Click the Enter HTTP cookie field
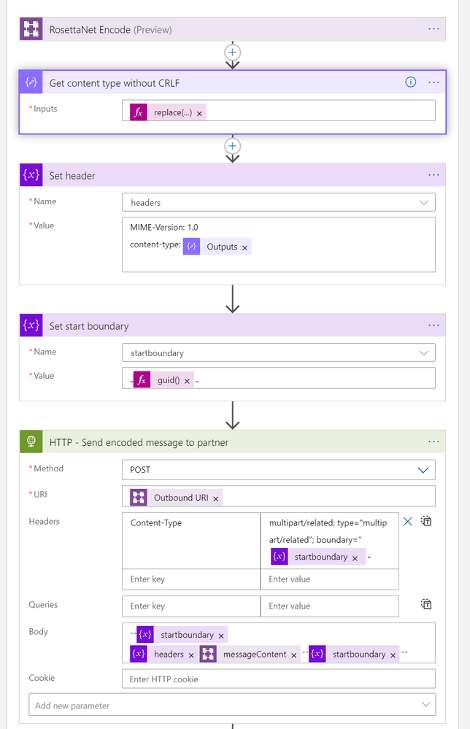Screen dimensions: 470x729 click(x=278, y=679)
